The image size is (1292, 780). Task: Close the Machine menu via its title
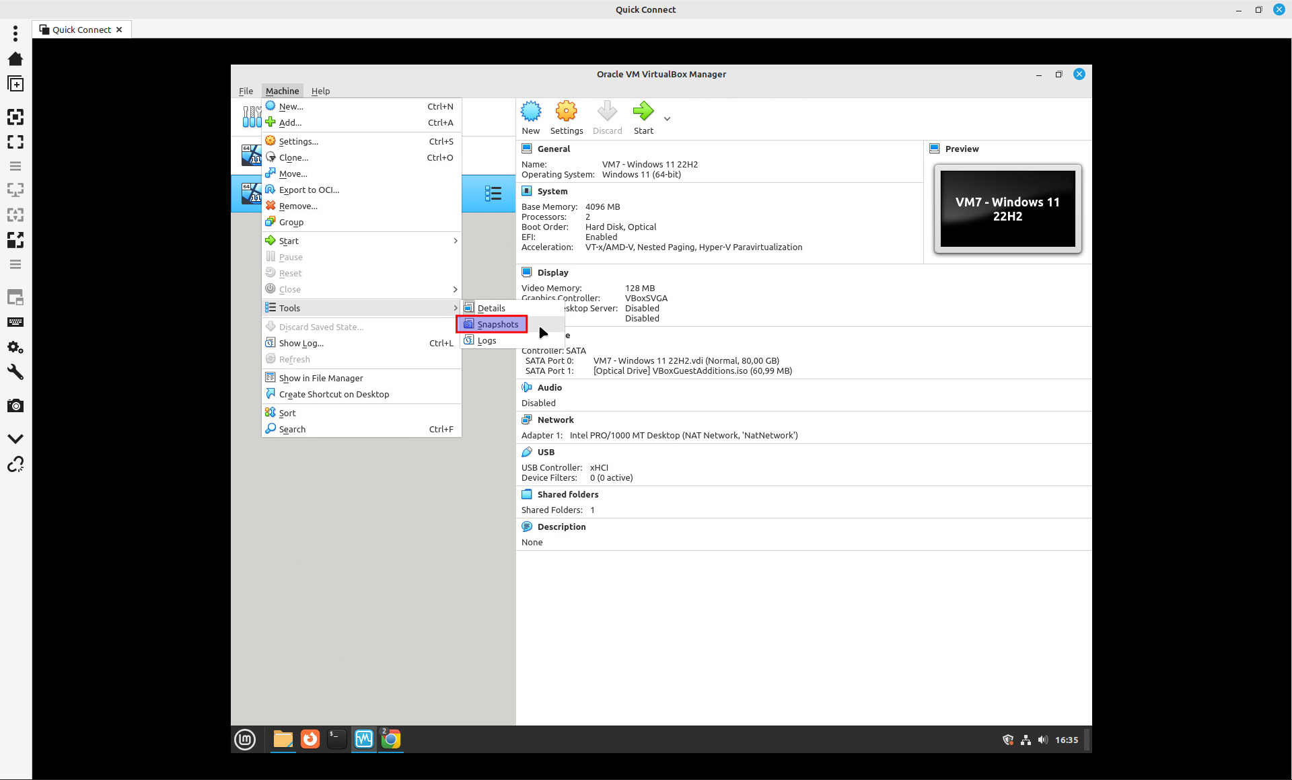[x=282, y=91]
